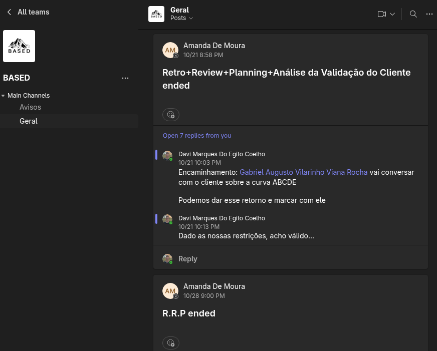Click Reply under the first thread

(x=187, y=259)
